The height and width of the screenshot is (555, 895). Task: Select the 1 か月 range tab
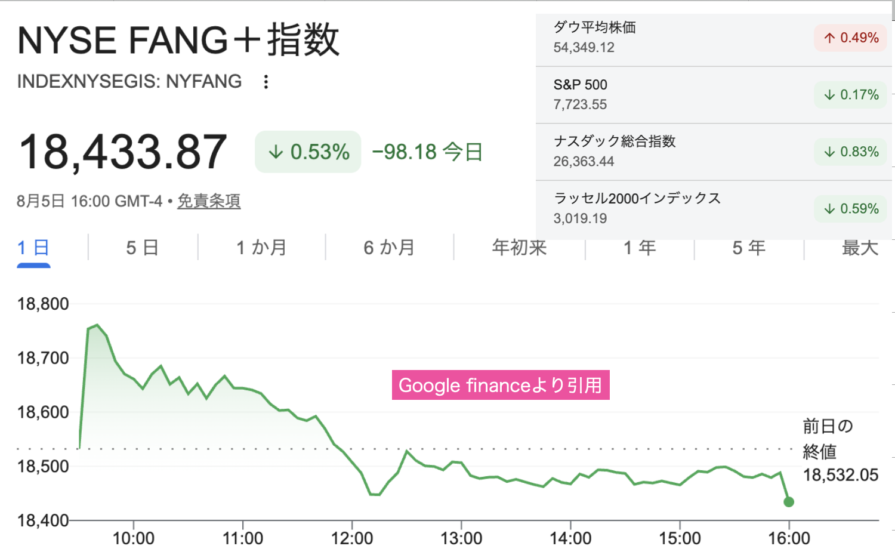(x=261, y=247)
